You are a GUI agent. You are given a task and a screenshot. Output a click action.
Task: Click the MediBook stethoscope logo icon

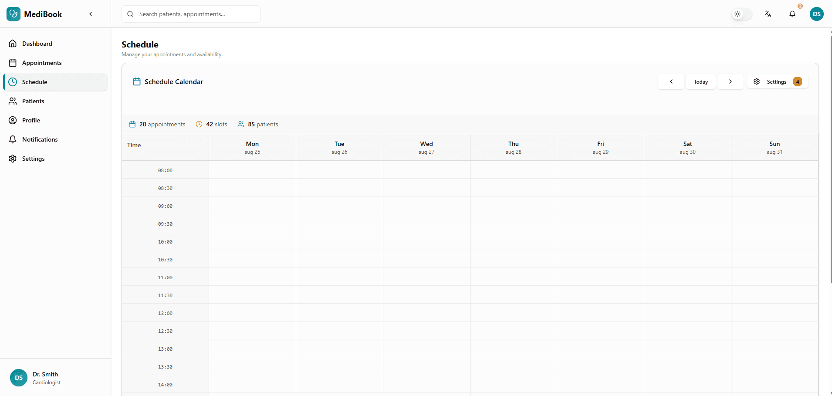(x=14, y=14)
